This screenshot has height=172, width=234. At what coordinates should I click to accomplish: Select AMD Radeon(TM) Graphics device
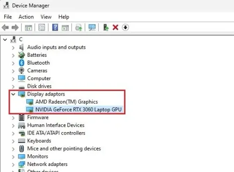click(x=66, y=102)
